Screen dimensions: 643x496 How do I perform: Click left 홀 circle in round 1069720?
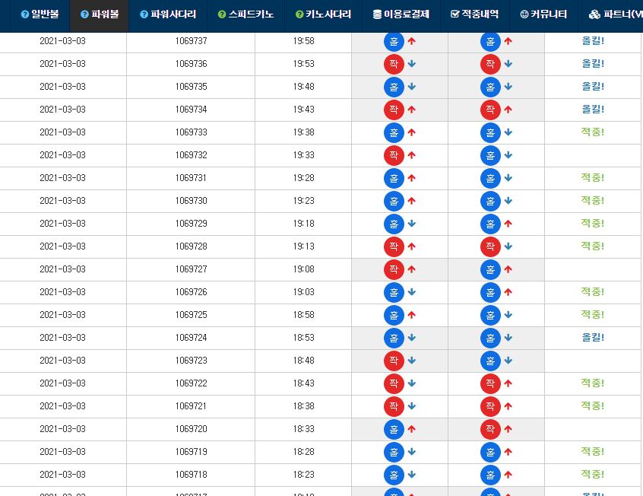[394, 429]
